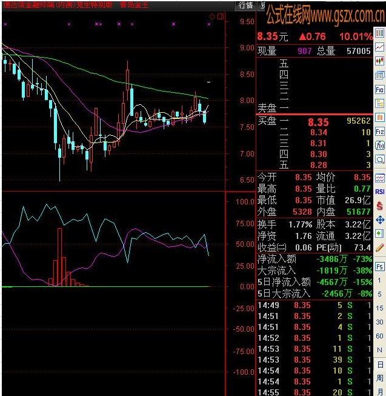Viewport: 386px width, 396px height.
Task: Click the bid four price 8.30
Action: point(319,154)
